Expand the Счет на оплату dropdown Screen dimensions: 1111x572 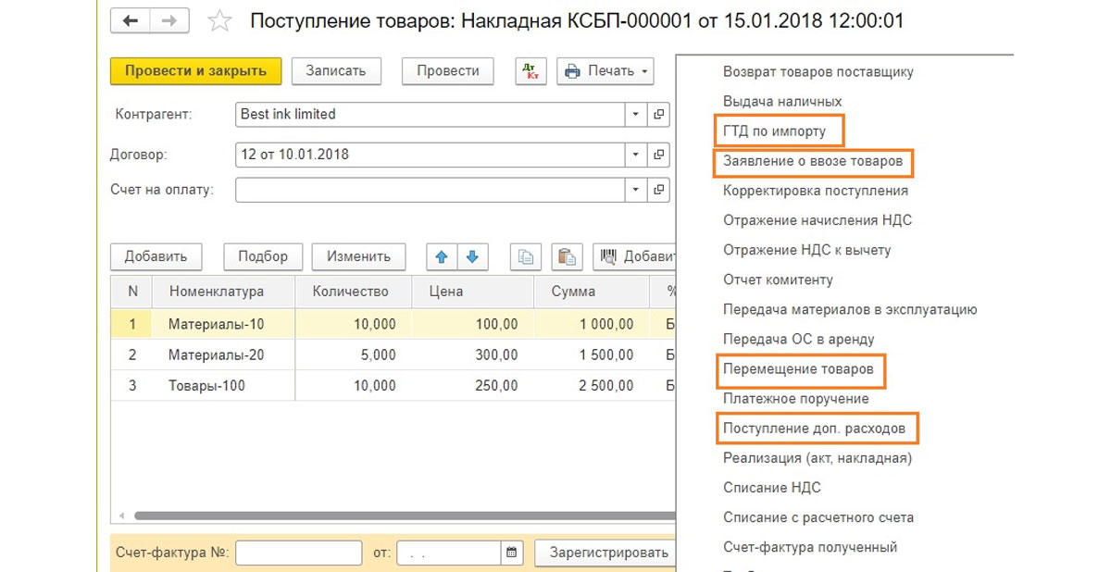pos(636,190)
